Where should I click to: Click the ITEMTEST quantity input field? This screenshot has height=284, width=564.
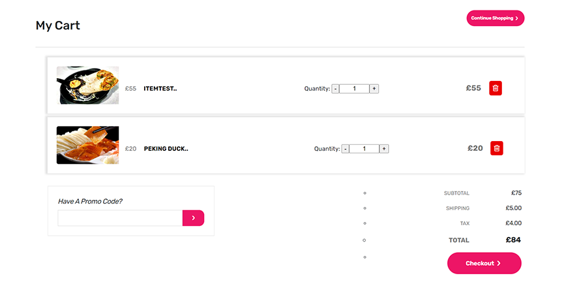pyautogui.click(x=354, y=89)
